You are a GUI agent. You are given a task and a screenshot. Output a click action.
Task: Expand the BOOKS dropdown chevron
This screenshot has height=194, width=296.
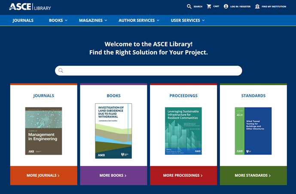pyautogui.click(x=66, y=20)
